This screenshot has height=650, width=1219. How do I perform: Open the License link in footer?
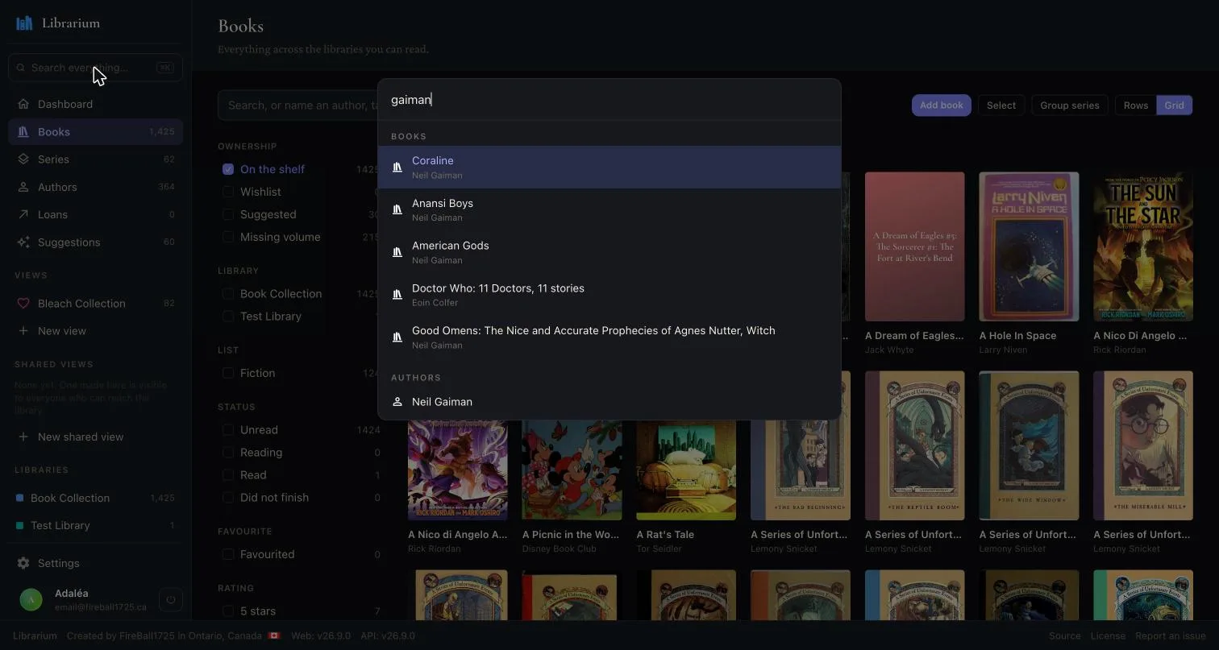1108,636
